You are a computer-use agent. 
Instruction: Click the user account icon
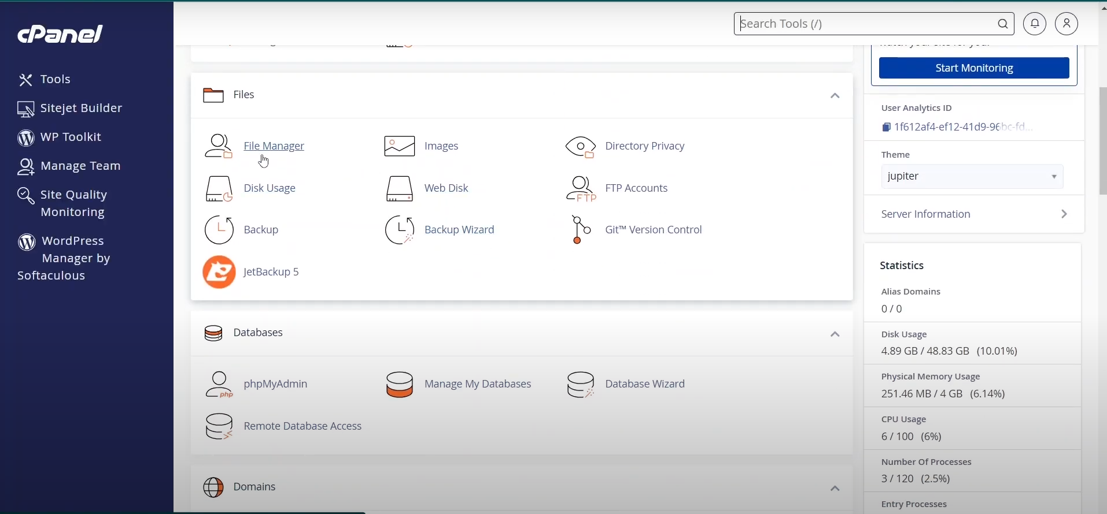point(1067,24)
